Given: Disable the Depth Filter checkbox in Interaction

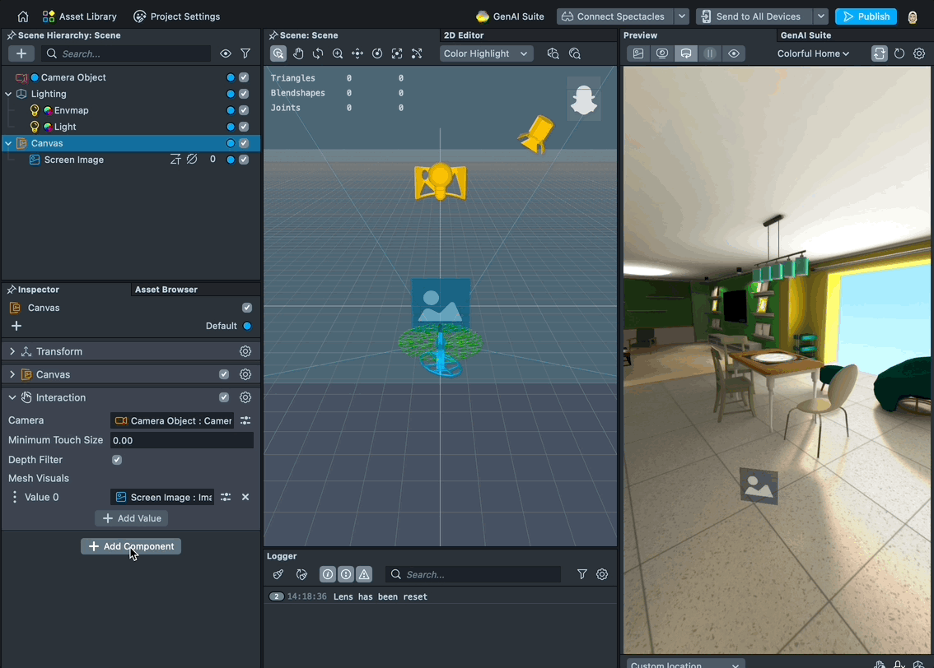Looking at the screenshot, I should (117, 460).
